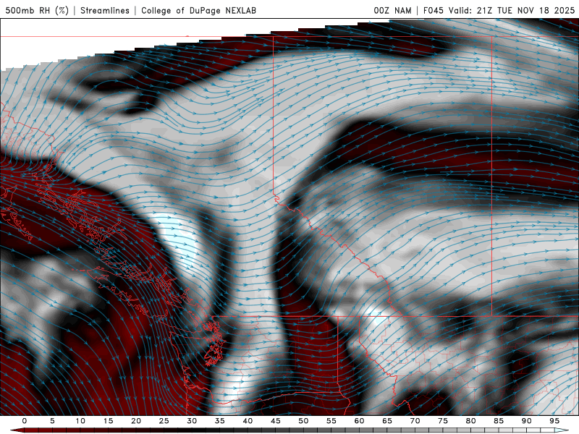Click the "00Z NAM" model run label

[392, 10]
